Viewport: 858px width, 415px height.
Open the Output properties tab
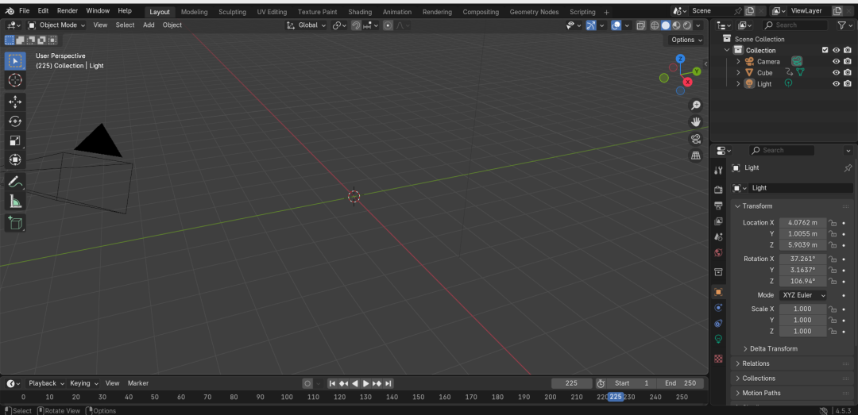click(x=718, y=205)
